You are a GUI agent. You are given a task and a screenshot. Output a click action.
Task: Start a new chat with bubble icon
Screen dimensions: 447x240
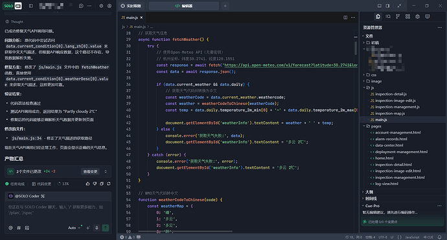pyautogui.click(x=81, y=6)
